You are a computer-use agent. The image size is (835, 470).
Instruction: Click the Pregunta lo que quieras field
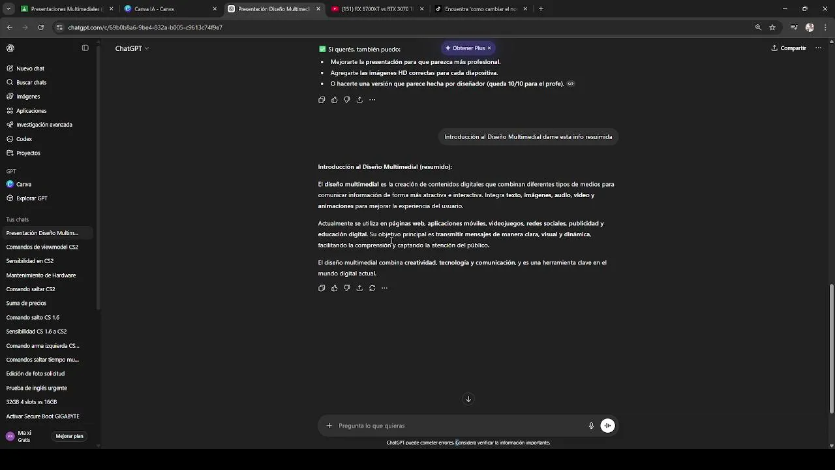coord(457,426)
